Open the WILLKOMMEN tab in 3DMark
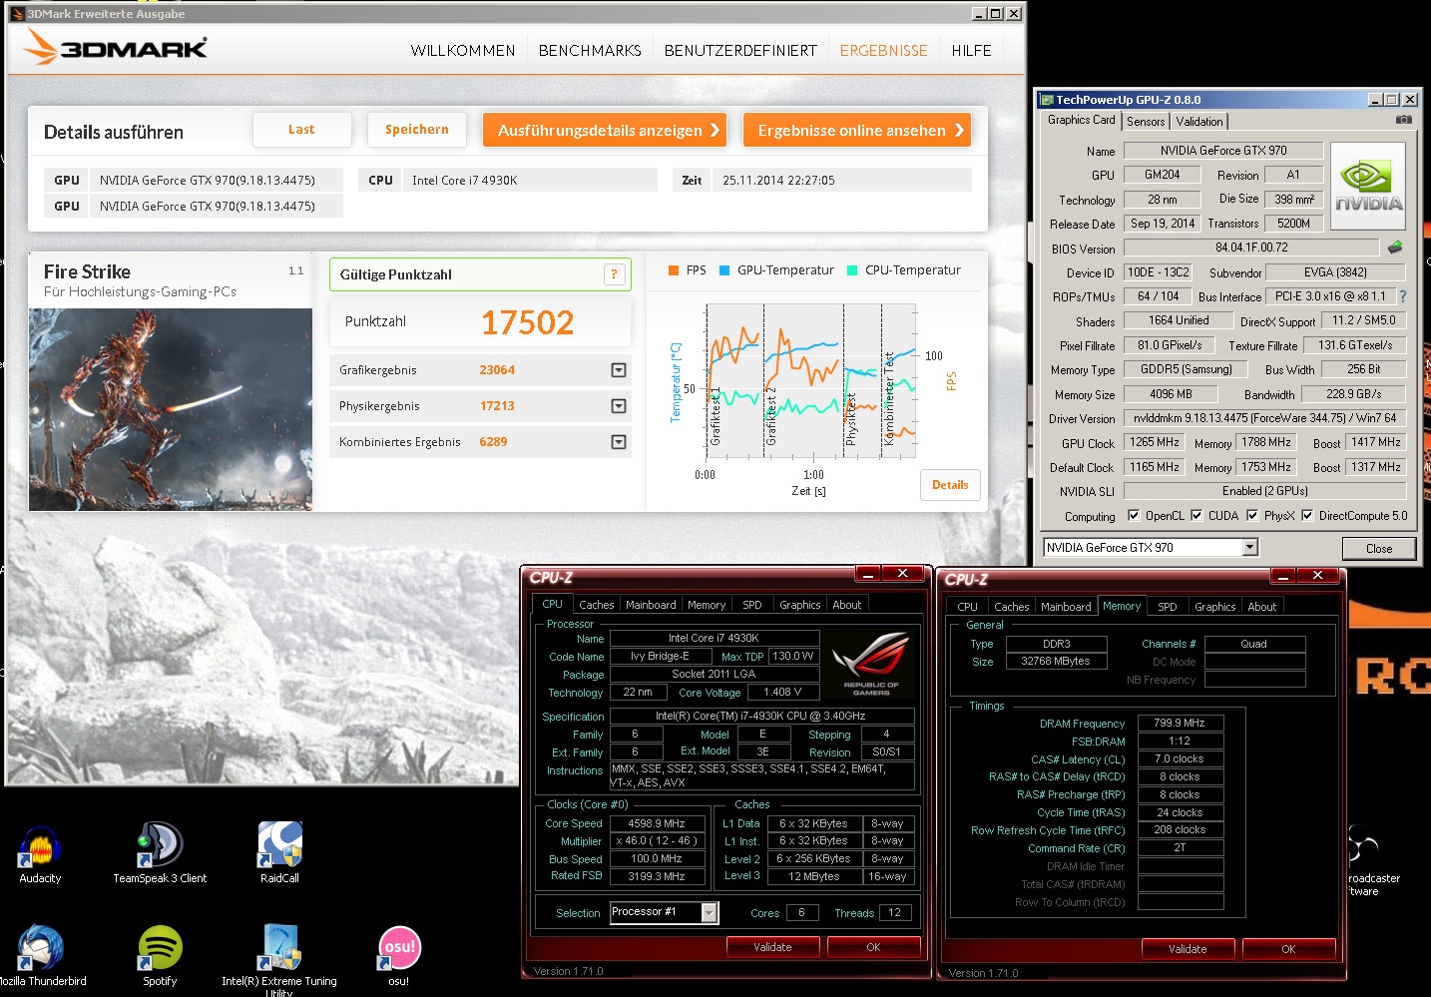This screenshot has width=1431, height=997. tap(463, 51)
